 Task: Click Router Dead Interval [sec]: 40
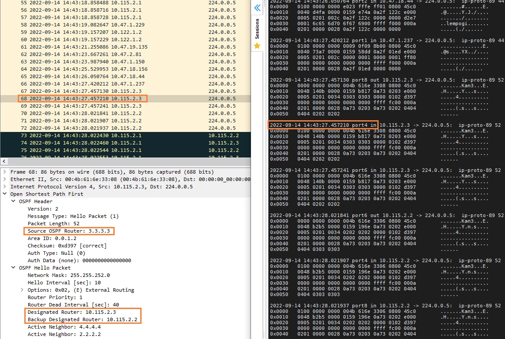tap(73, 305)
